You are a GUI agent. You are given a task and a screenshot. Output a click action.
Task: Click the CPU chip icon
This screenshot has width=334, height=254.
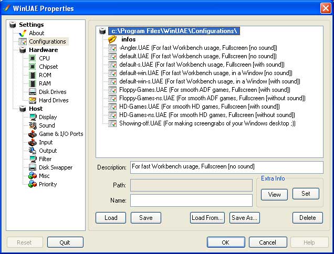tap(33, 58)
